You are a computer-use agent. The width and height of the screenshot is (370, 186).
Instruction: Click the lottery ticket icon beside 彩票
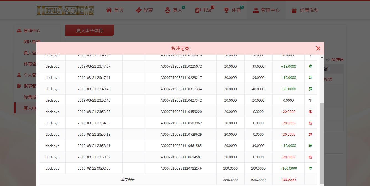tap(139, 10)
